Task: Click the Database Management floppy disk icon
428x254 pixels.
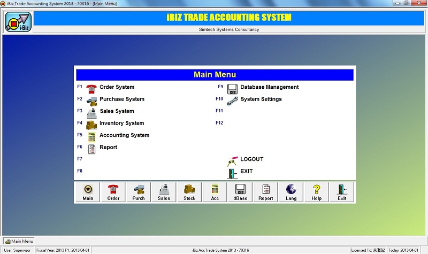Action: click(x=232, y=89)
